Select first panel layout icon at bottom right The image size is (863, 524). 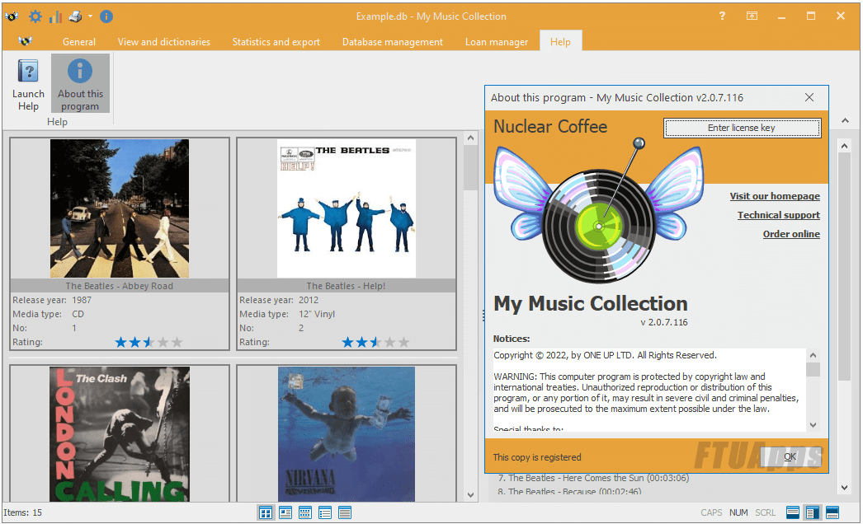793,513
